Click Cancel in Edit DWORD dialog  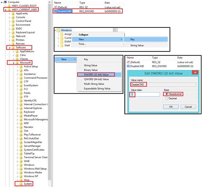coord(188,107)
